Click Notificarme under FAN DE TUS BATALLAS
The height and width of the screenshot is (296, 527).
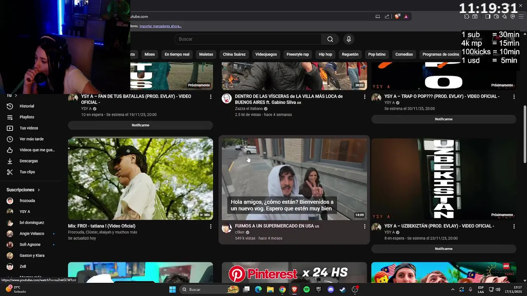tap(140, 125)
